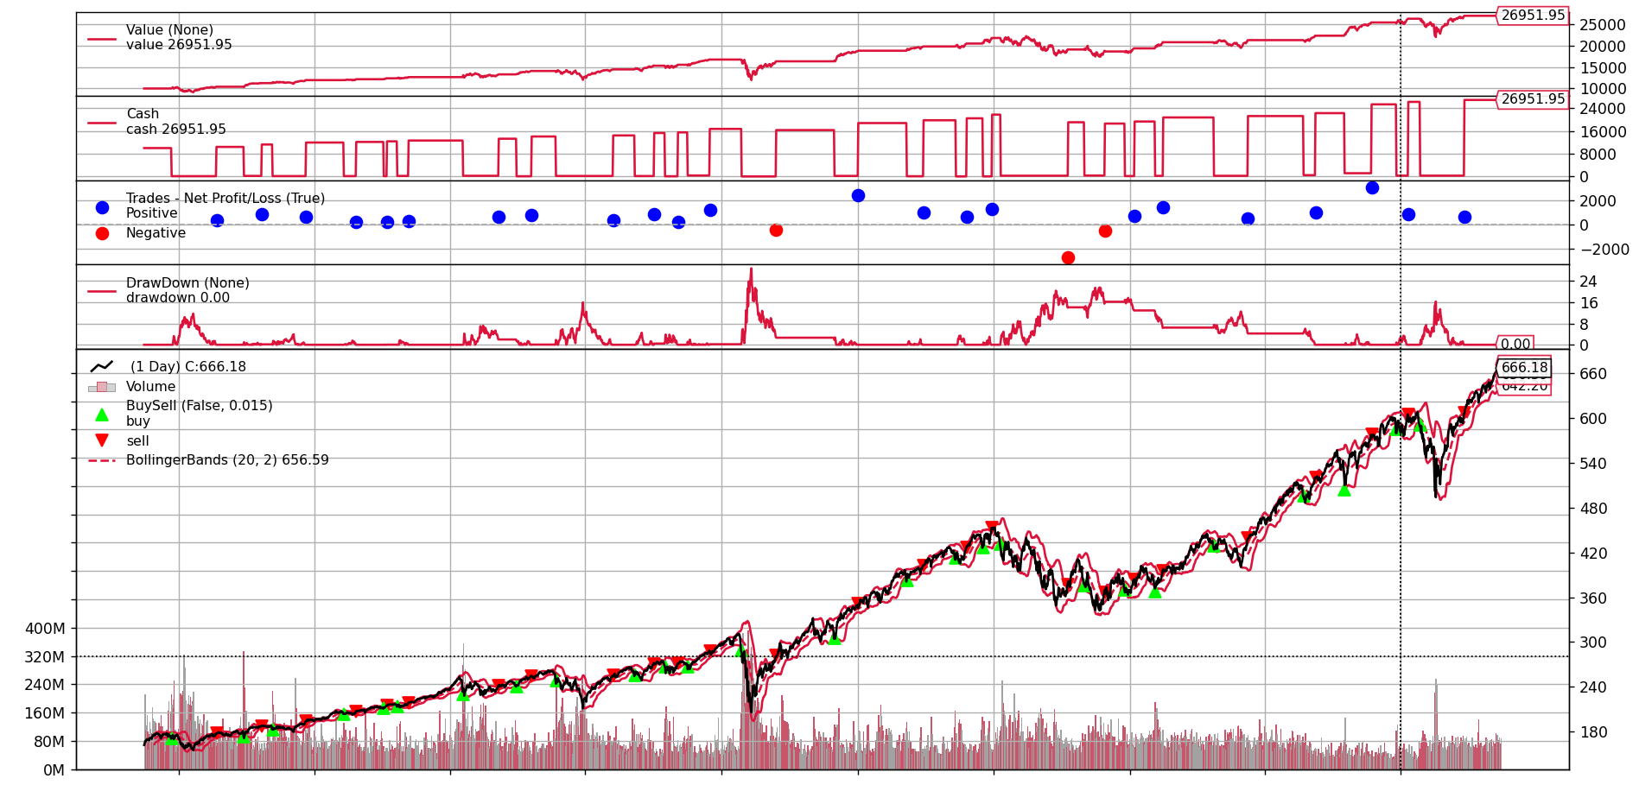The height and width of the screenshot is (785, 1639).
Task: Click the lowest red losing trade dot
Action: (1068, 257)
